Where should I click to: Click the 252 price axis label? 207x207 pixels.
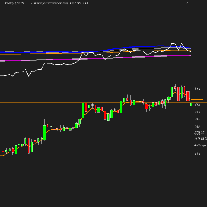click(x=197, y=119)
